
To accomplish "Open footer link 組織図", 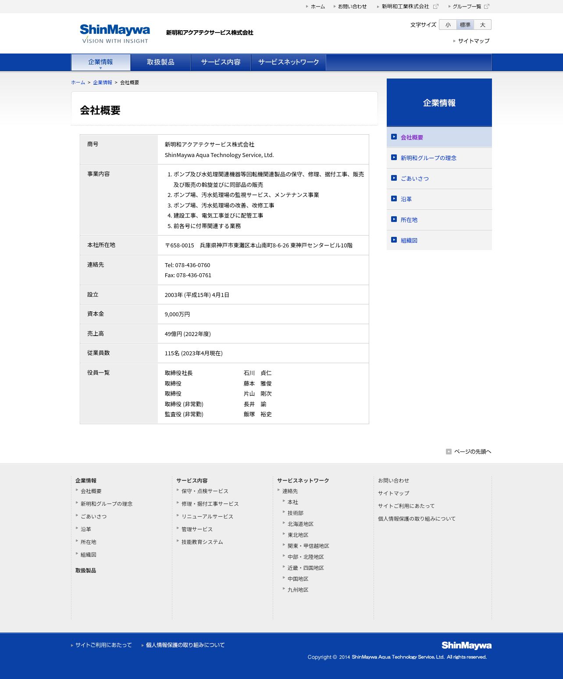I will [x=89, y=555].
